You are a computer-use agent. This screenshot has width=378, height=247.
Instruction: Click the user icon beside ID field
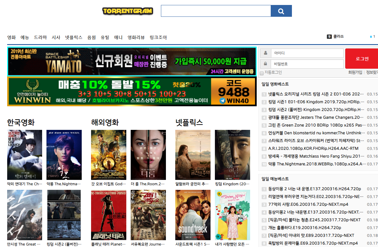pos(266,53)
